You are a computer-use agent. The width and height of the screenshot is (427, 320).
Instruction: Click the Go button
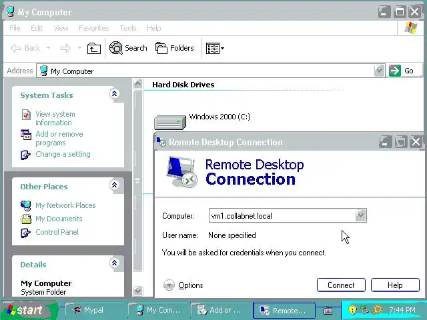point(402,71)
